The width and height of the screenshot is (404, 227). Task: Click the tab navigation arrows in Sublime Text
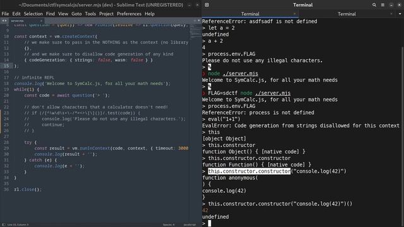coord(4,21)
